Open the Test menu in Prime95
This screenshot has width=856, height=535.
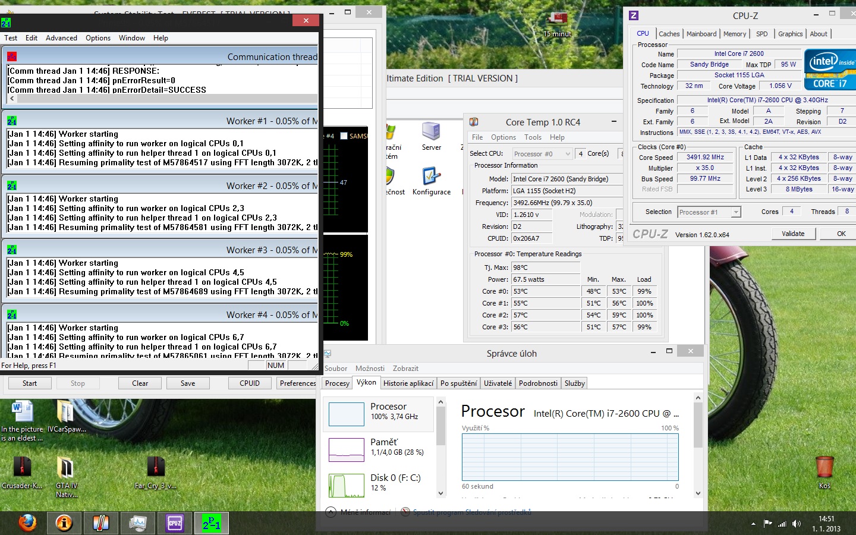pyautogui.click(x=11, y=38)
